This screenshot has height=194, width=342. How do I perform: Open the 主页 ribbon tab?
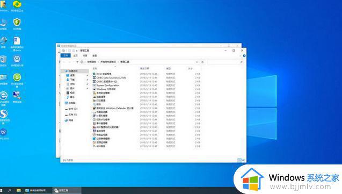[x=75, y=56]
